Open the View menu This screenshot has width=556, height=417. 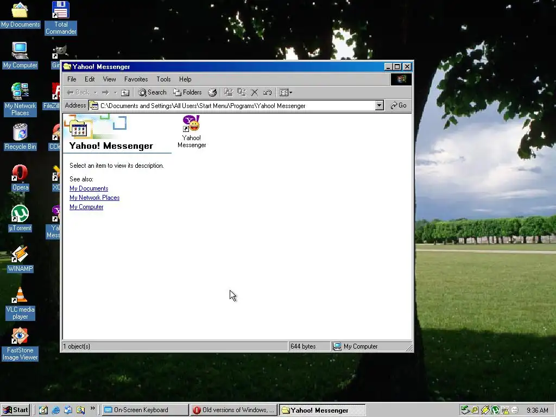[109, 79]
